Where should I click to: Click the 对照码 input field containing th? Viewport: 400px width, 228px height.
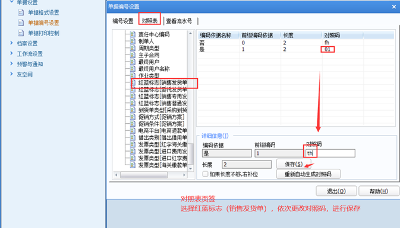click(330, 153)
